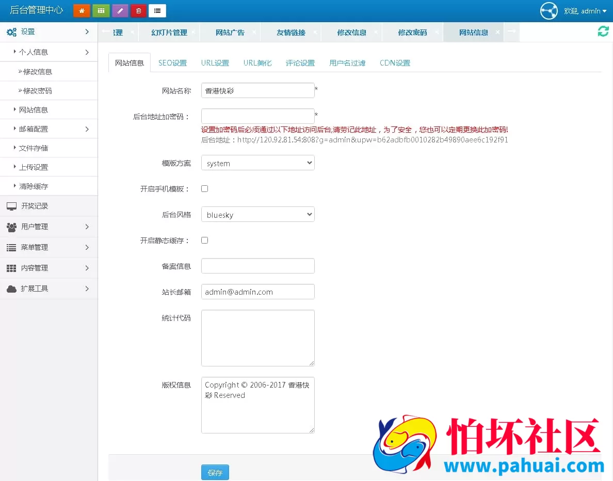Click the white list icon in top bar
This screenshot has width=613, height=481.
tap(157, 10)
